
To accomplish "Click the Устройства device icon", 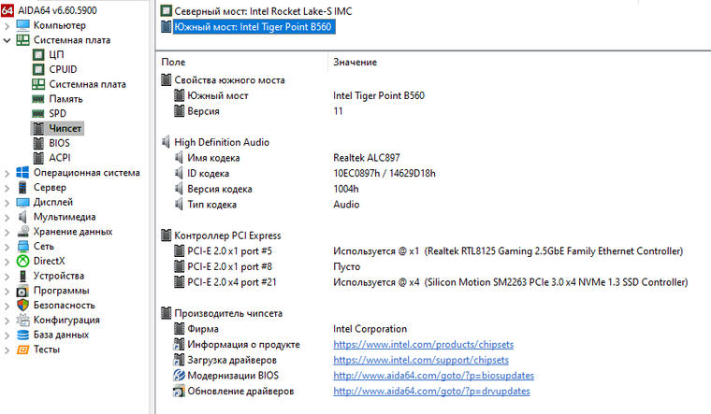I will click(22, 276).
